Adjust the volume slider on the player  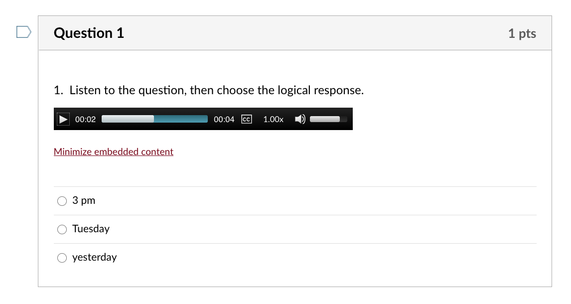click(326, 119)
